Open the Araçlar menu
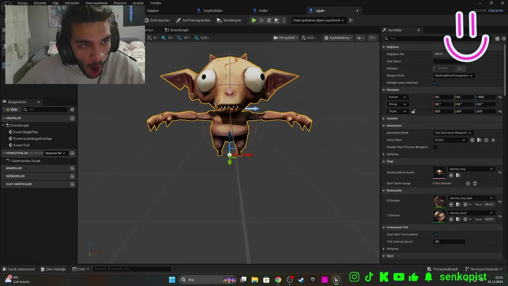The width and height of the screenshot is (508, 286). [138, 3]
